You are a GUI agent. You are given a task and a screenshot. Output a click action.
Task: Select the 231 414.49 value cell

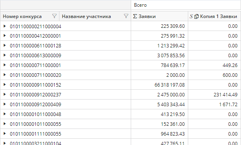pos(215,94)
